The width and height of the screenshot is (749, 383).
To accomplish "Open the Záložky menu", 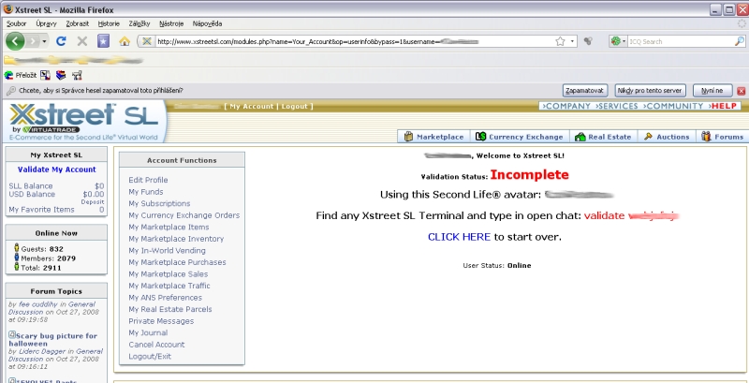I will 137,22.
